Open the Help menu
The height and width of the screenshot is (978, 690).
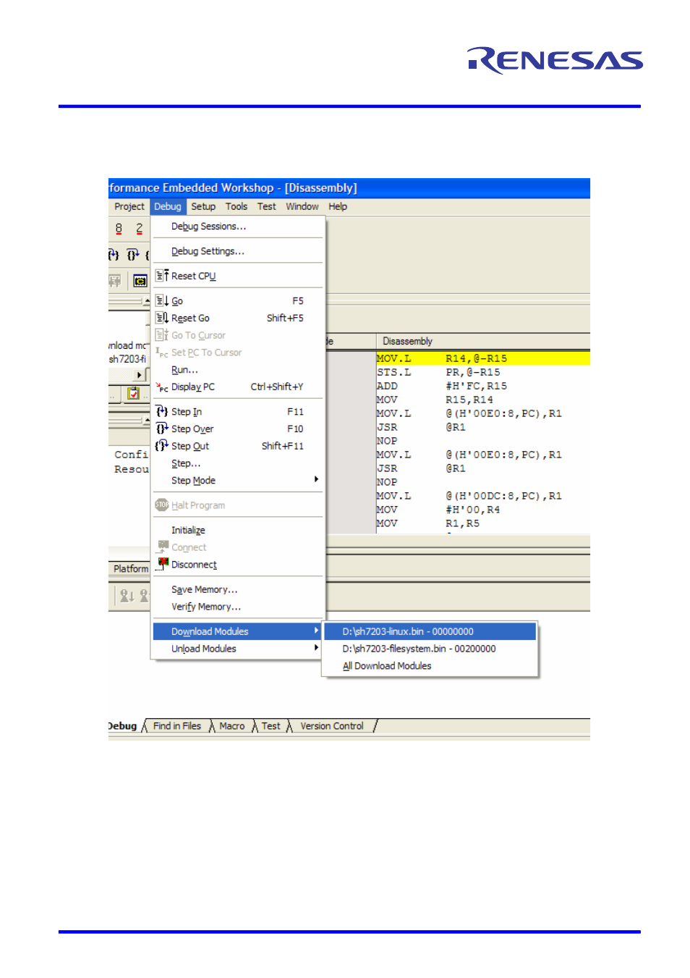[338, 206]
